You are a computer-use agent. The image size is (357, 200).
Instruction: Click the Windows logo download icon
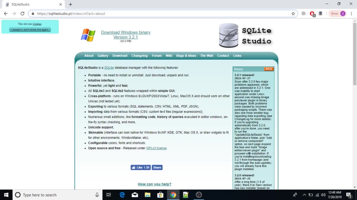(88, 35)
